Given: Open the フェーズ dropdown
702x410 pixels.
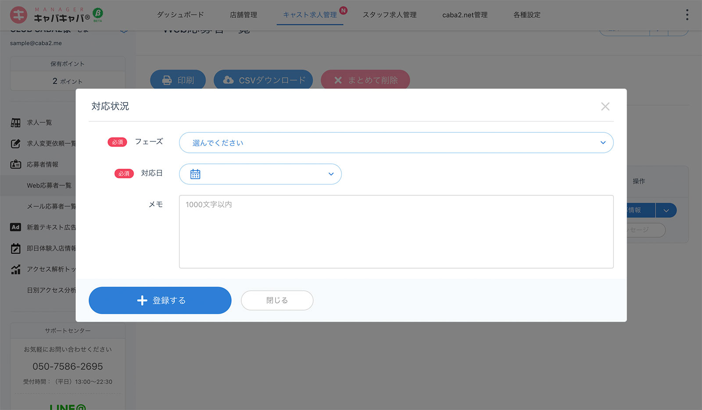Looking at the screenshot, I should (396, 143).
